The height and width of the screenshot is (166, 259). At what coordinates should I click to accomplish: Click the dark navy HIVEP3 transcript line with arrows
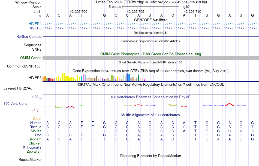point(151,28)
